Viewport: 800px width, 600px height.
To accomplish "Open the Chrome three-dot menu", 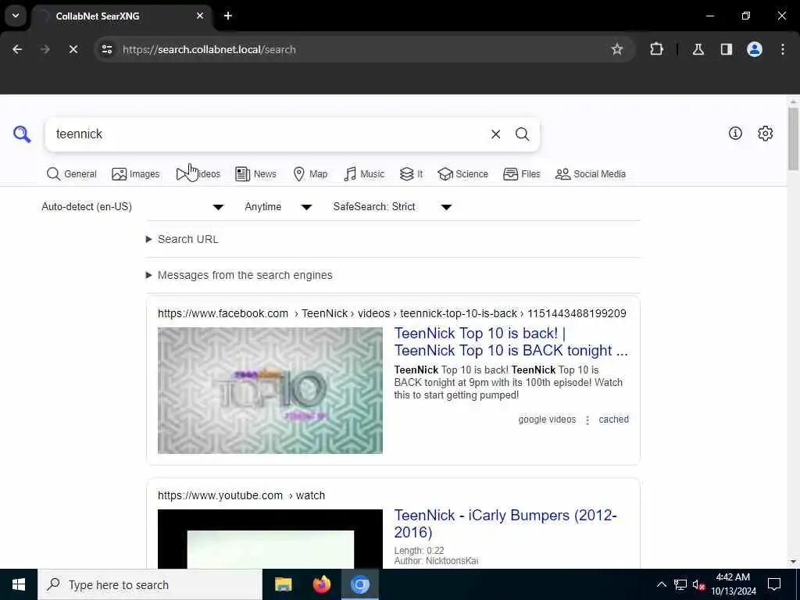I will (x=783, y=49).
